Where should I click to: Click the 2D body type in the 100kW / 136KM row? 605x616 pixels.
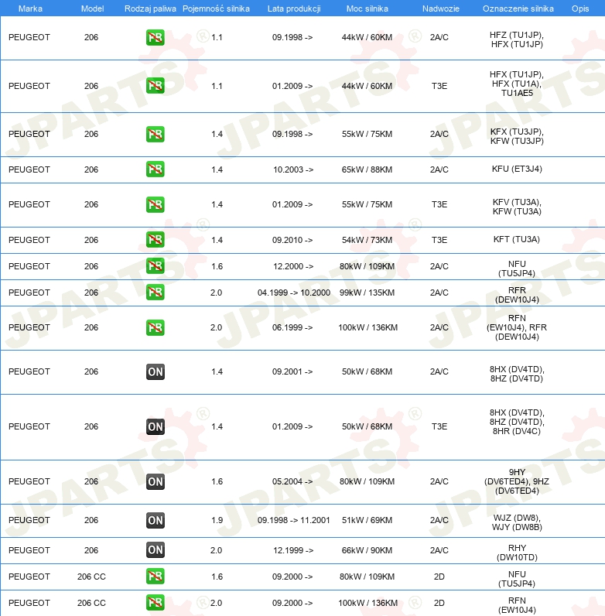pyautogui.click(x=439, y=603)
